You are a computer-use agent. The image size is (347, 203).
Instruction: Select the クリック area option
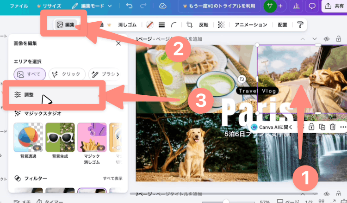pyautogui.click(x=67, y=74)
